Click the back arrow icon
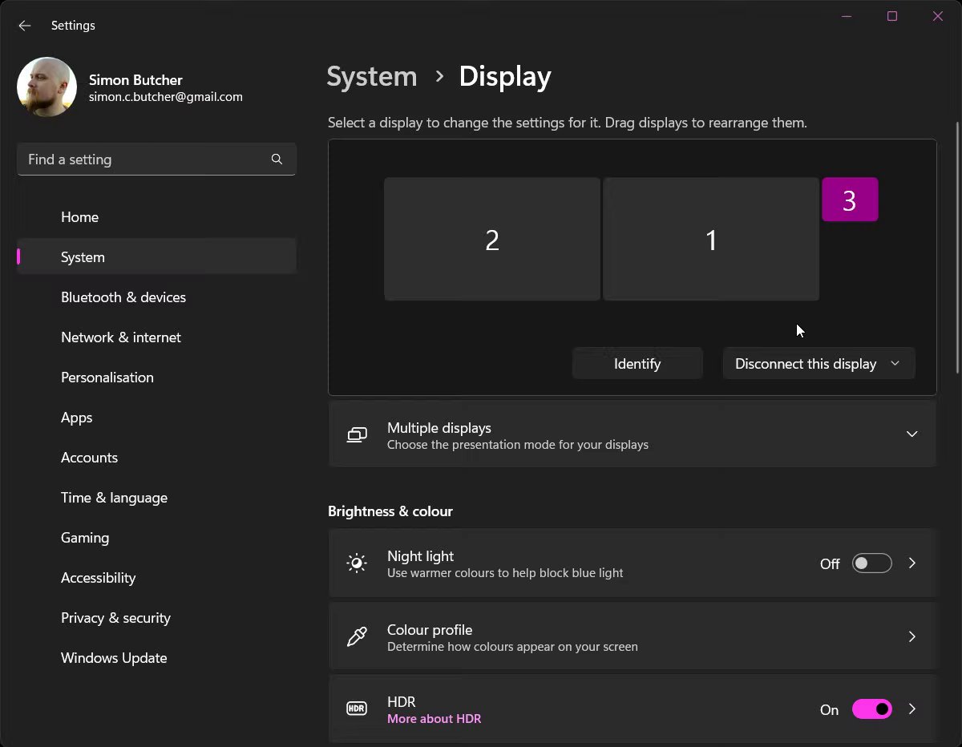Image resolution: width=962 pixels, height=747 pixels. (x=25, y=26)
